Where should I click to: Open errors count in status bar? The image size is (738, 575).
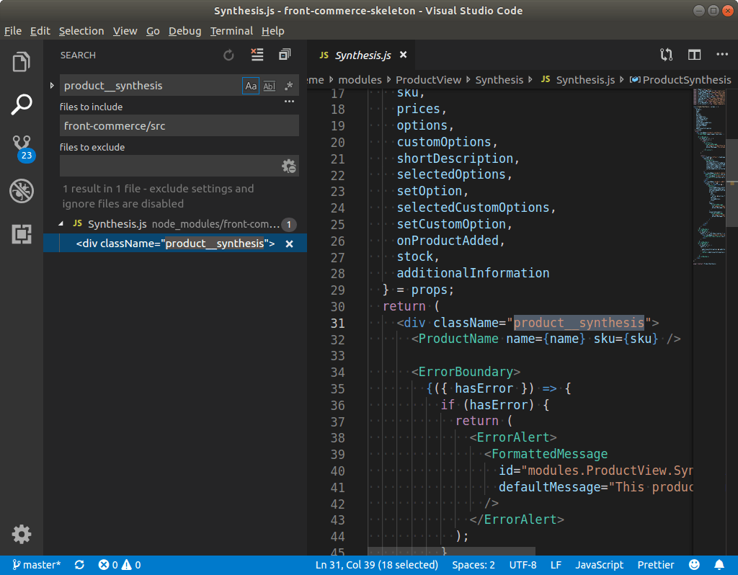coord(108,565)
